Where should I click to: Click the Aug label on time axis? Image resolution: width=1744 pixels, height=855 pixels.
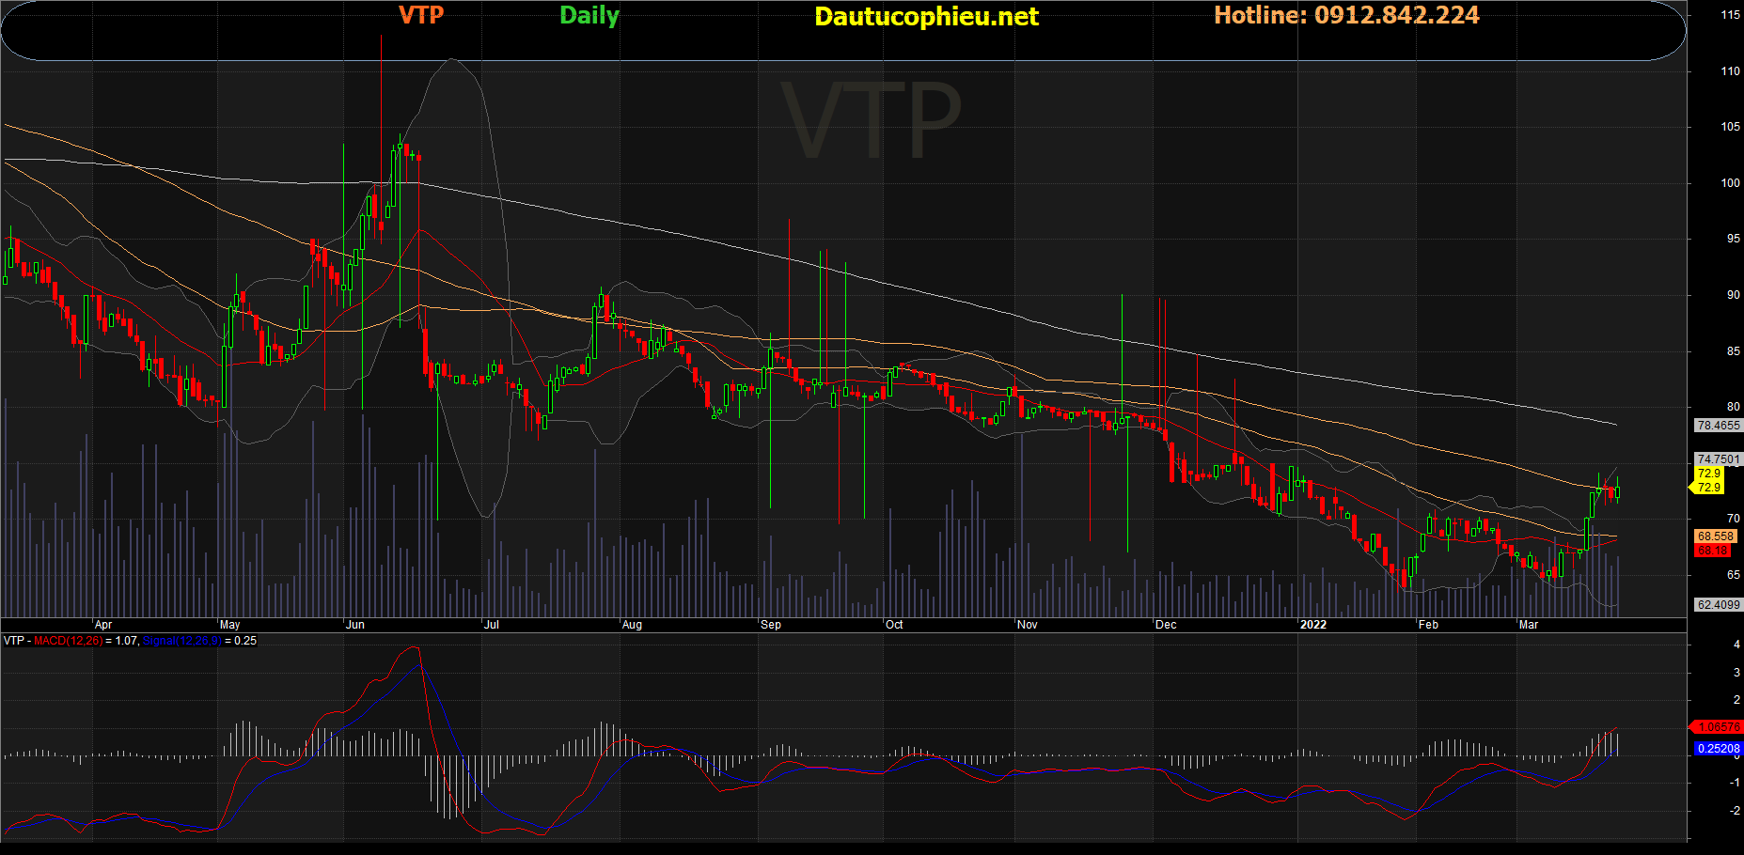click(x=632, y=625)
